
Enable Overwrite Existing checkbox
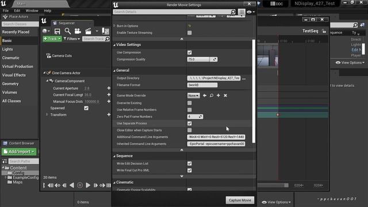pos(189,103)
